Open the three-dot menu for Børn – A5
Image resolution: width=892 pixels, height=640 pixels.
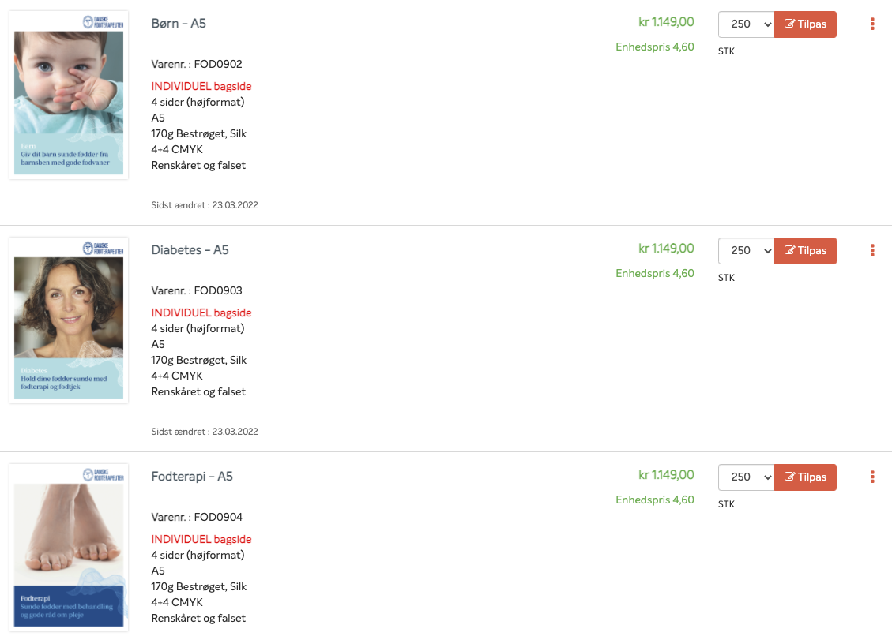pyautogui.click(x=872, y=24)
